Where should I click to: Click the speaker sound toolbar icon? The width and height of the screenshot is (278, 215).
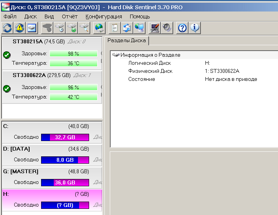[x=167, y=28]
